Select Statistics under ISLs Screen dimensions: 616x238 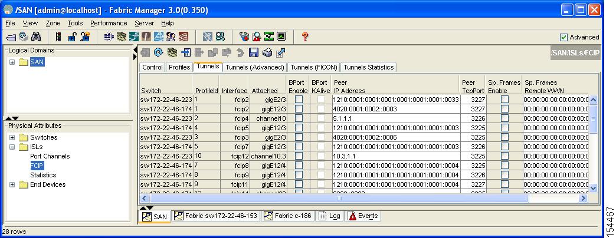pyautogui.click(x=43, y=175)
